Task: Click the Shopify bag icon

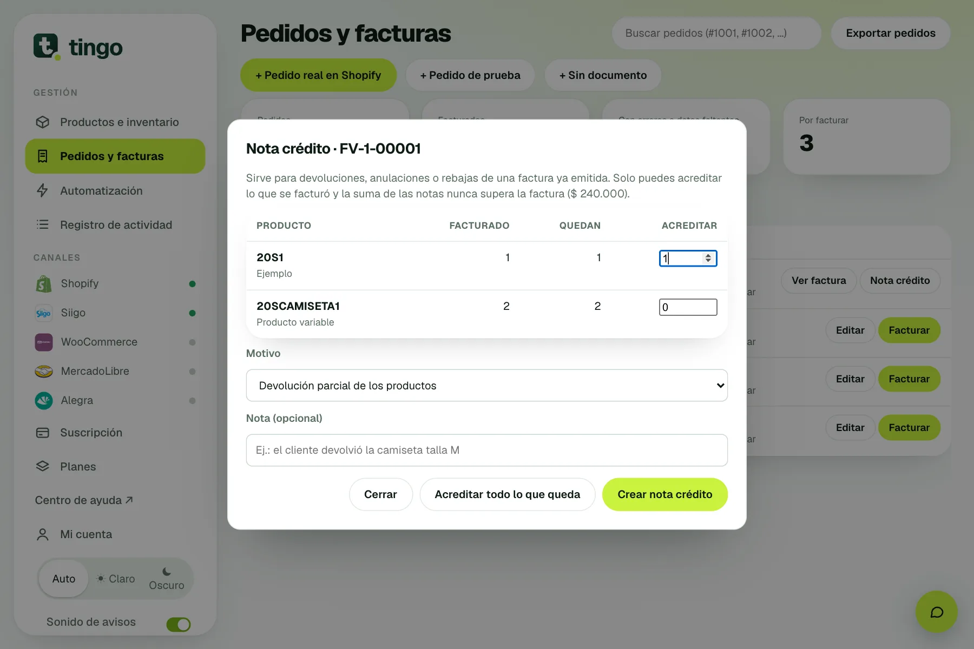Action: (44, 283)
